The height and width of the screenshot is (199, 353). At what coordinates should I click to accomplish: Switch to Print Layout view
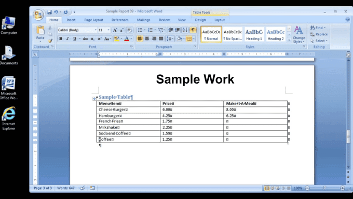pyautogui.click(x=267, y=188)
